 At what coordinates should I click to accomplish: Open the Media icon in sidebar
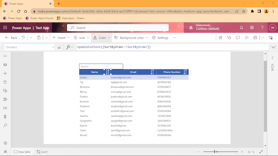(x=5, y=90)
